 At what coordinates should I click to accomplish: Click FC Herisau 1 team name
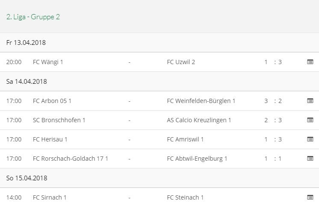(50, 139)
